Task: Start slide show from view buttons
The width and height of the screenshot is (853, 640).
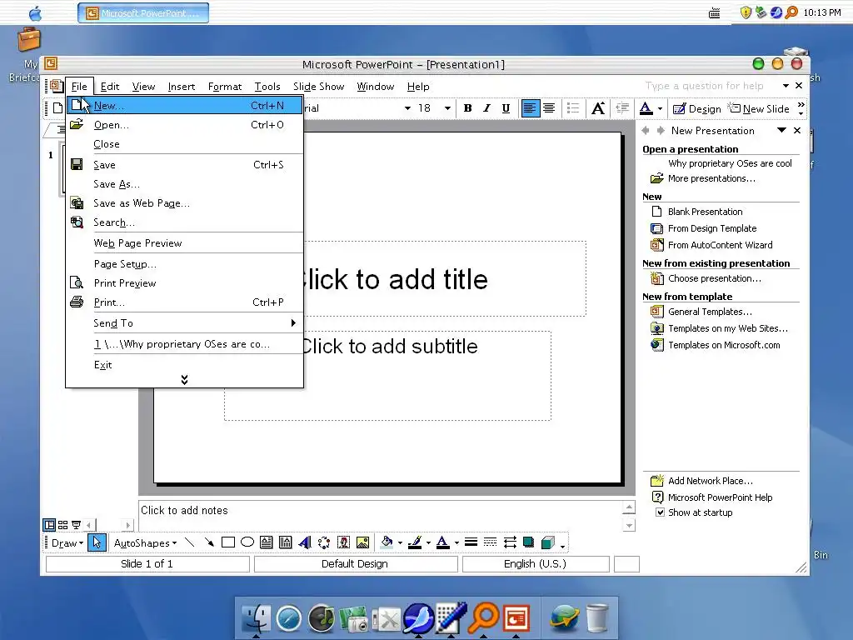Action: (76, 525)
